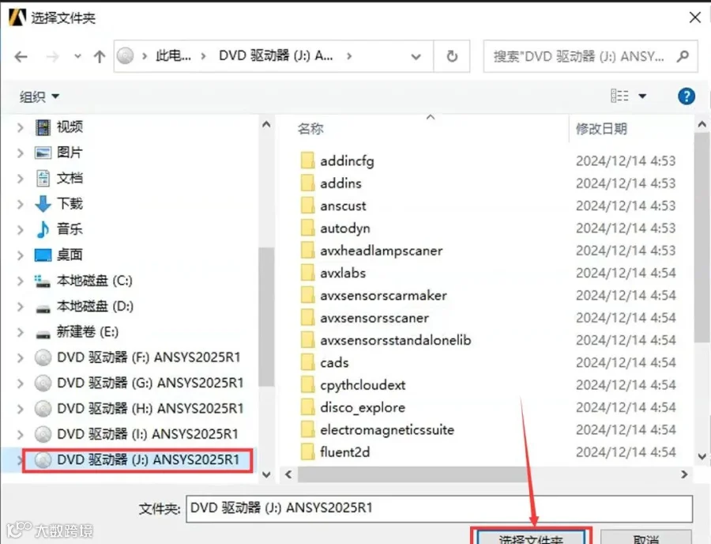Screen dimensions: 711x544
Task: Select DVD 驱动器 (J:) ANSYS2025R1
Action: point(148,460)
